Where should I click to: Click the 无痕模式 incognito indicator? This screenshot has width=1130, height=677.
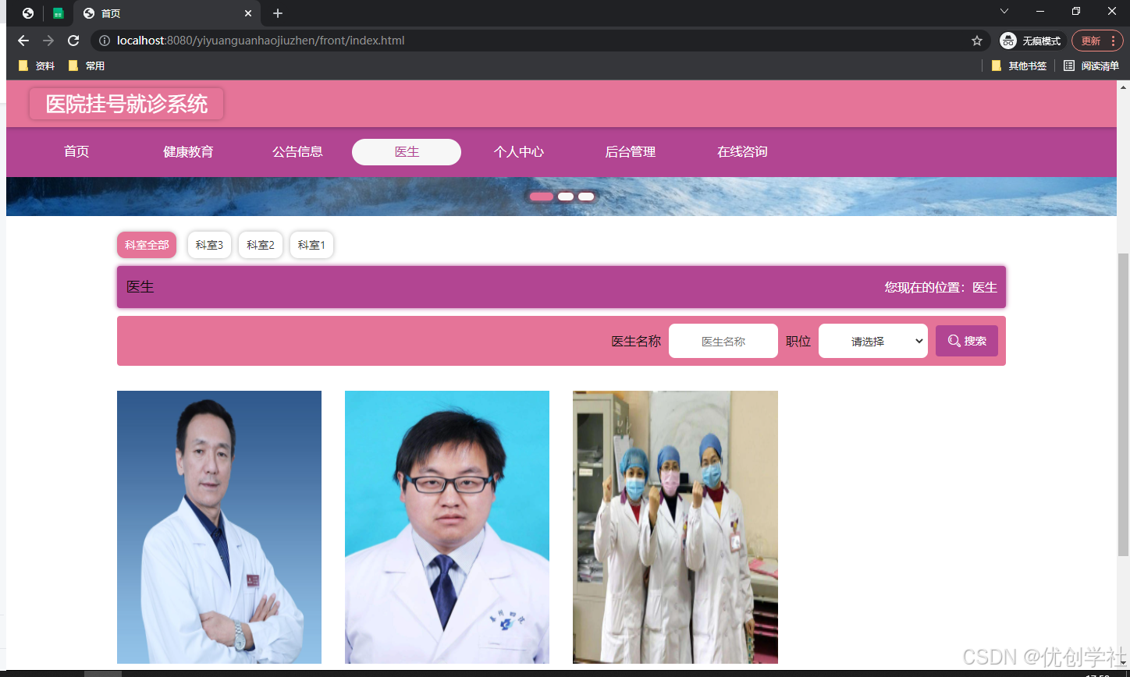pyautogui.click(x=1032, y=41)
